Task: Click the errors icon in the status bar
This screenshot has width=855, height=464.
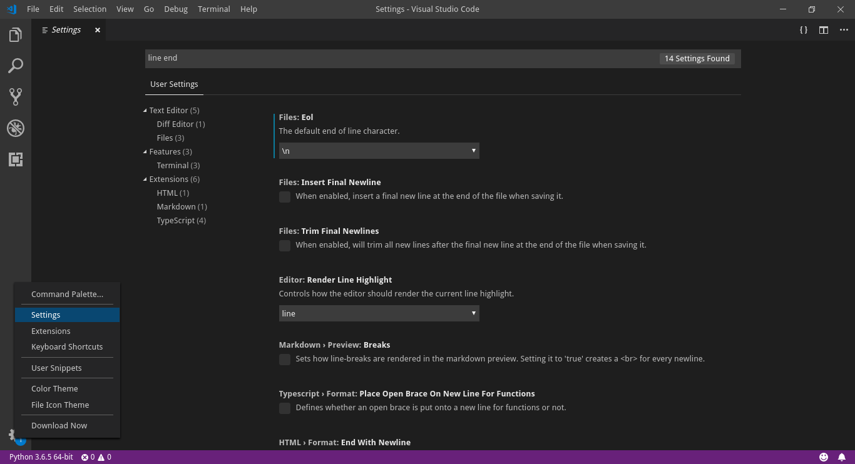Action: pyautogui.click(x=84, y=457)
